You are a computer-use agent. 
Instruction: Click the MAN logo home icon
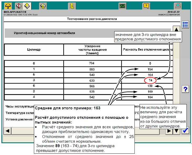coord(8,6)
